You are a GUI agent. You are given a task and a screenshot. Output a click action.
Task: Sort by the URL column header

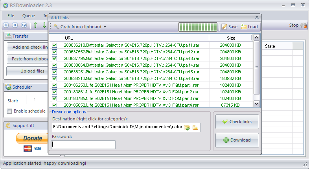pyautogui.click(x=135, y=38)
